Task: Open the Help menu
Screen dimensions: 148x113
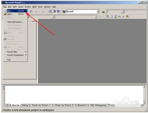Action: [54, 7]
